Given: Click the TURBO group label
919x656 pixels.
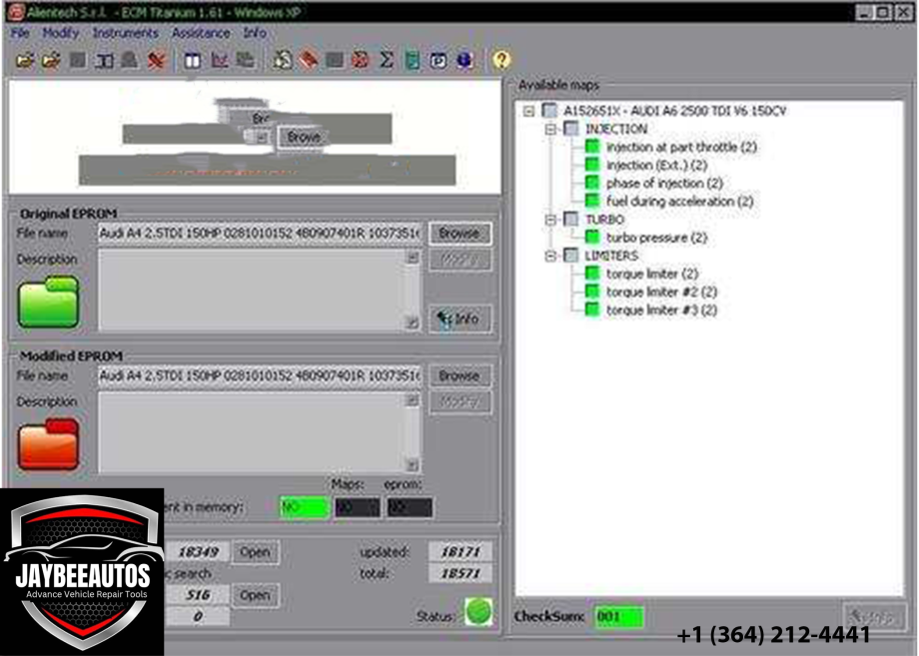Looking at the screenshot, I should 604,220.
